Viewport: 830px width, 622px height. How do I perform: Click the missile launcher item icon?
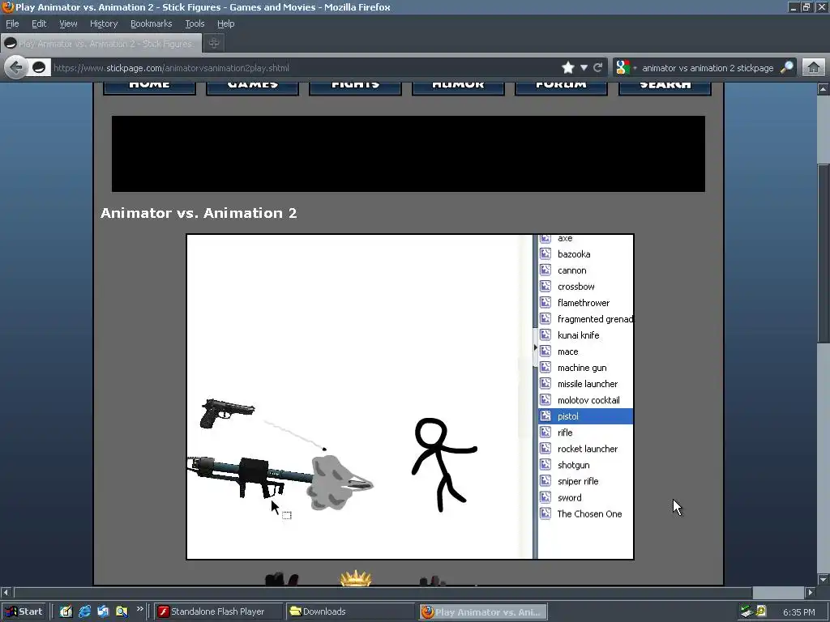[545, 383]
